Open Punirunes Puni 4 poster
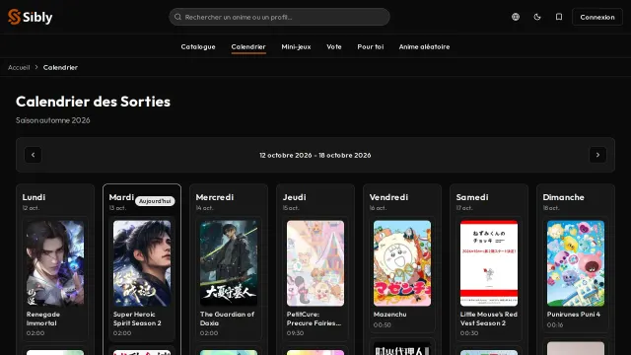This screenshot has width=631, height=355. coord(576,263)
